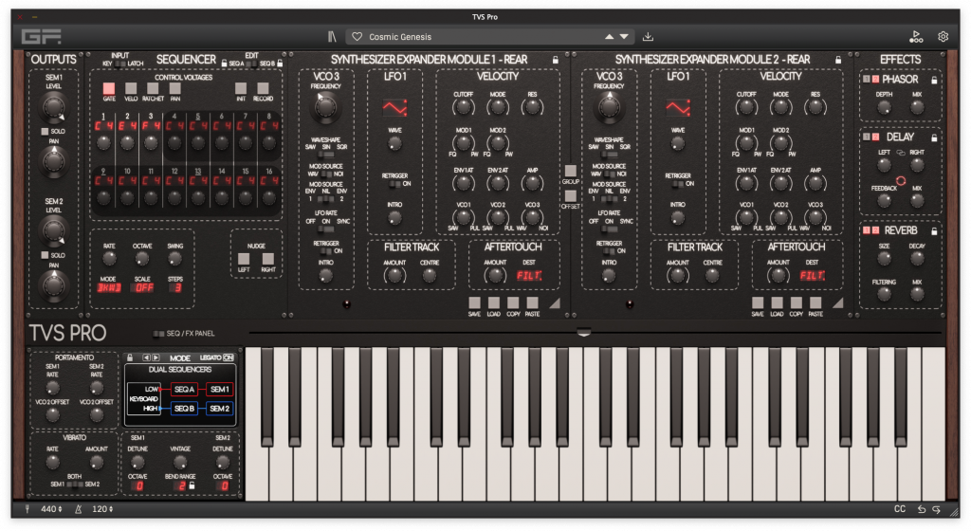971x531 pixels.
Task: Click the SEM 1 Level knob
Action: coord(53,108)
